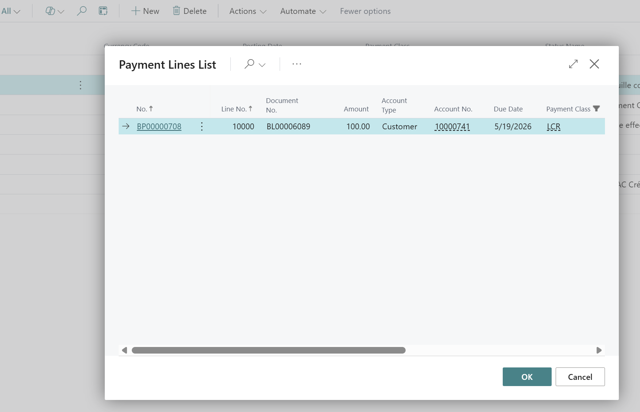This screenshot has height=412, width=640.
Task: Open payment document BP00000708 link
Action: pos(159,126)
